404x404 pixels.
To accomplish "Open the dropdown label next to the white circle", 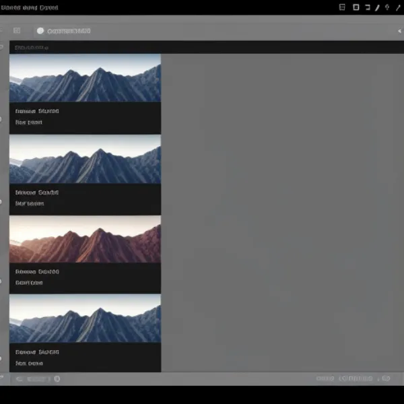I will click(x=68, y=30).
